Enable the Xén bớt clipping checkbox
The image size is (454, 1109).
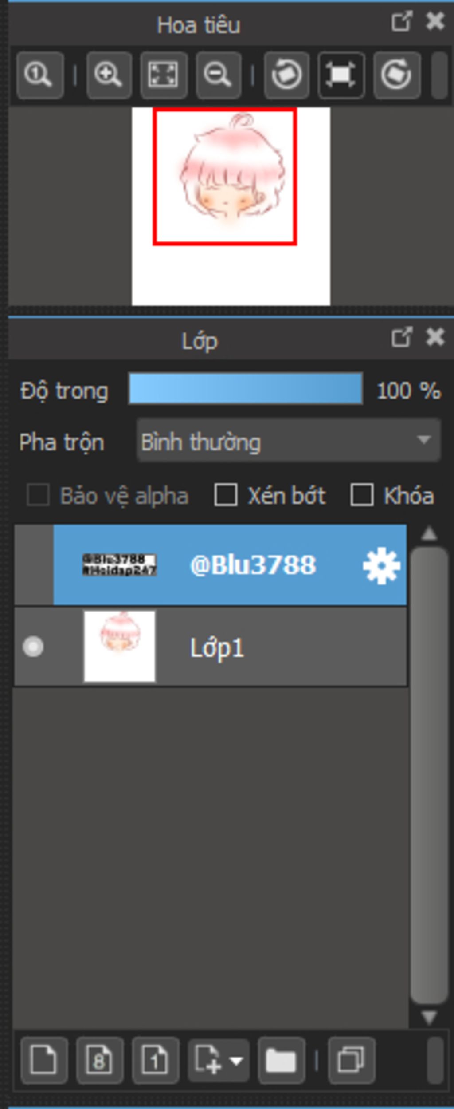point(226,495)
